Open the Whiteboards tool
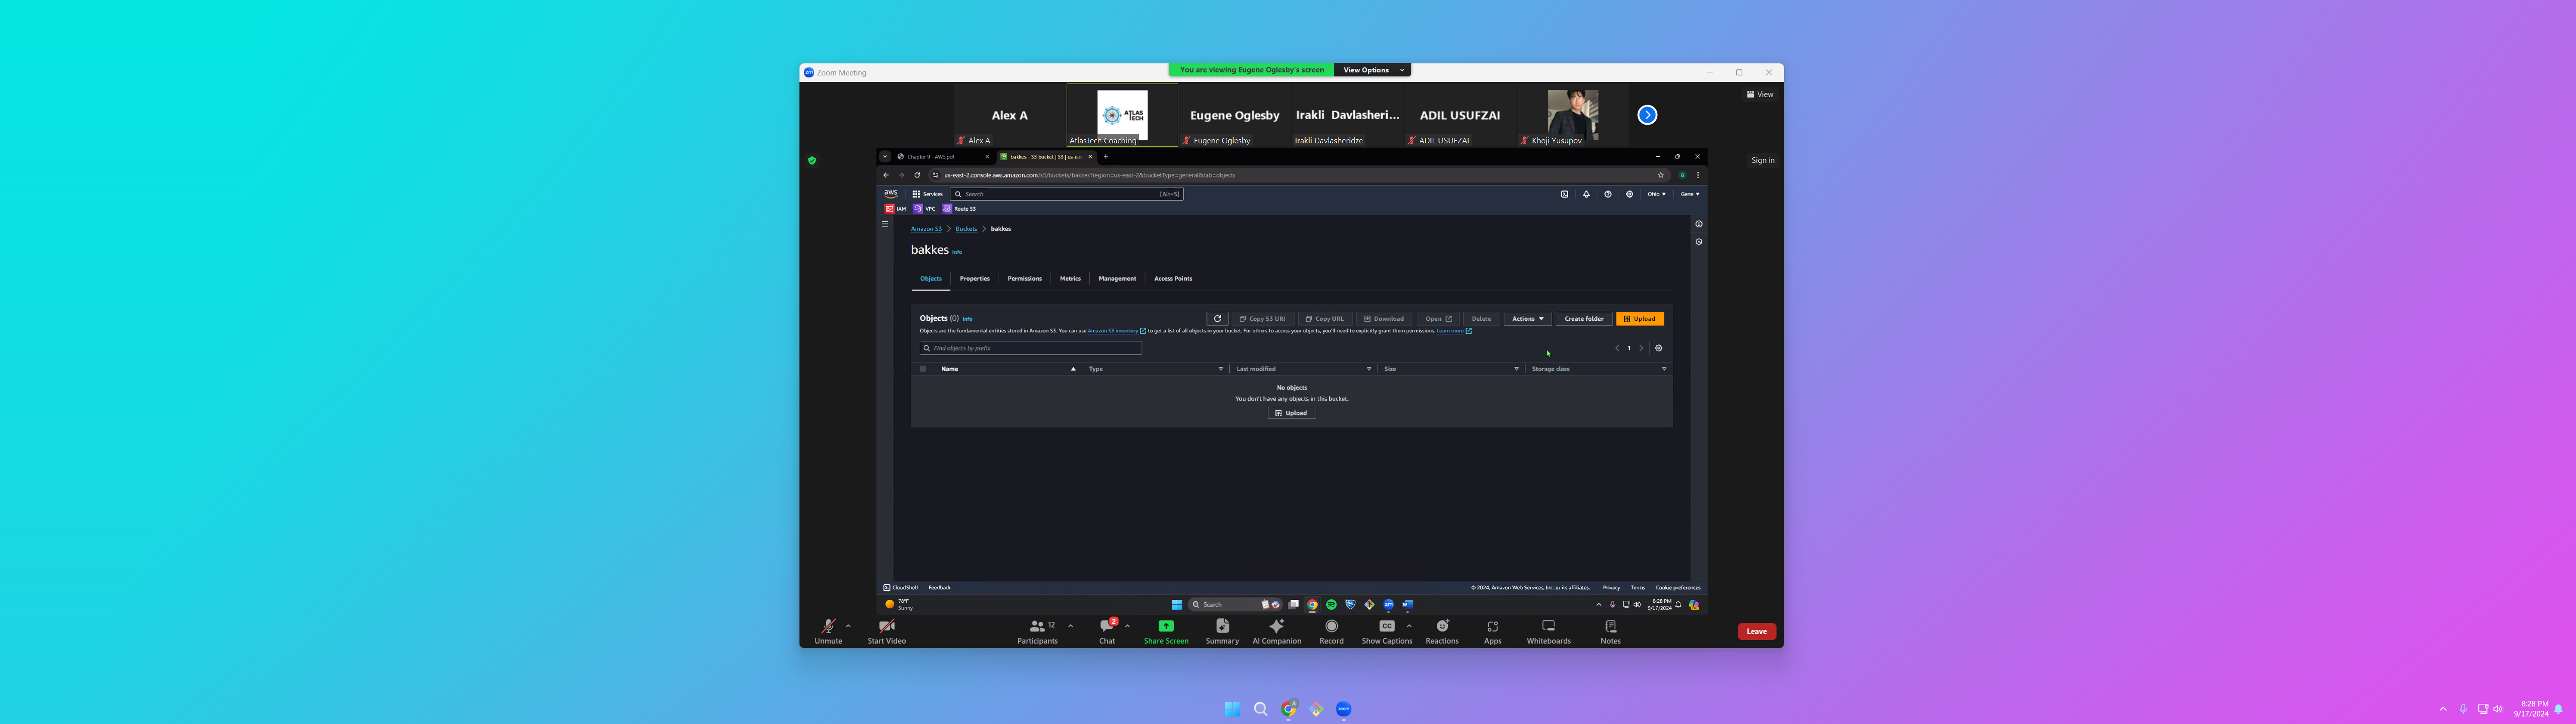 (1548, 631)
